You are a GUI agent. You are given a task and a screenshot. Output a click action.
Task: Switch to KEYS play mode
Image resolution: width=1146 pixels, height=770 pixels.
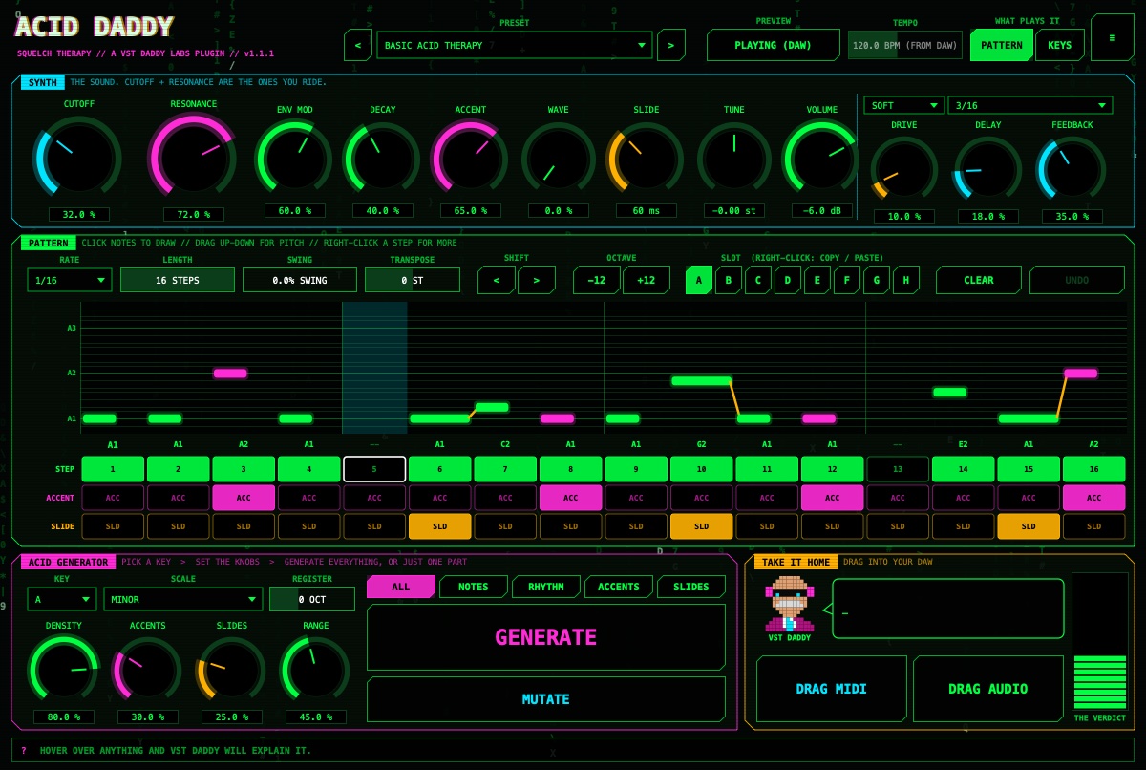tap(1060, 45)
